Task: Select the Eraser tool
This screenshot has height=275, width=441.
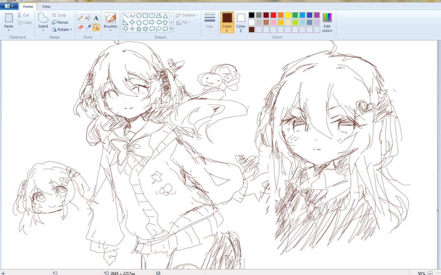Action: [80, 27]
